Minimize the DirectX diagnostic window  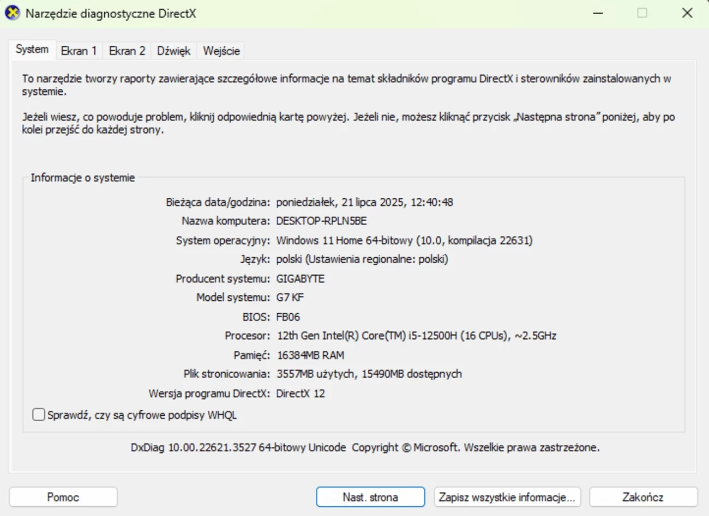coord(598,13)
